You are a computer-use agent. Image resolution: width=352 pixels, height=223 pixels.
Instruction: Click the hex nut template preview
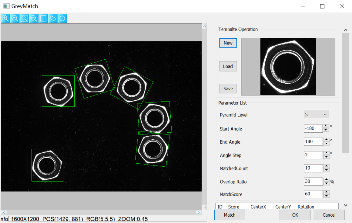(288, 67)
